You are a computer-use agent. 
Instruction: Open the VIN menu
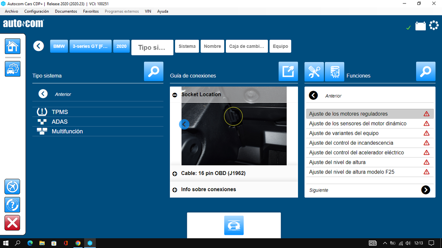[x=148, y=11]
